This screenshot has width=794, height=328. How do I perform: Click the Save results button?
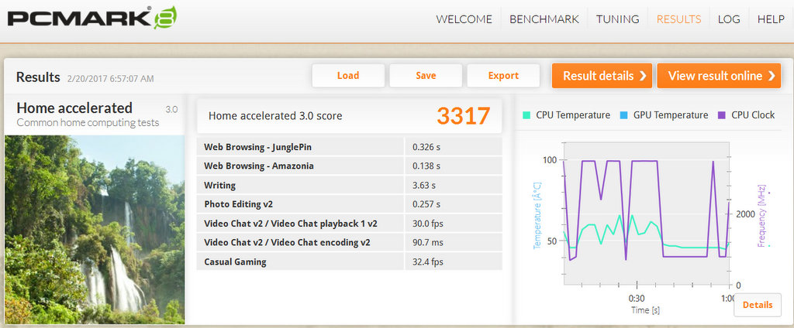(426, 76)
